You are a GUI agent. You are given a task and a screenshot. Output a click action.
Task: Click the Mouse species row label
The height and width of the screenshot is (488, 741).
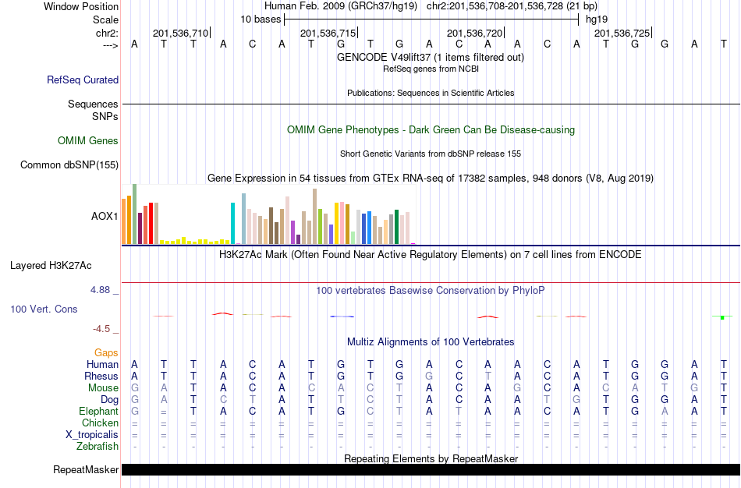click(103, 388)
